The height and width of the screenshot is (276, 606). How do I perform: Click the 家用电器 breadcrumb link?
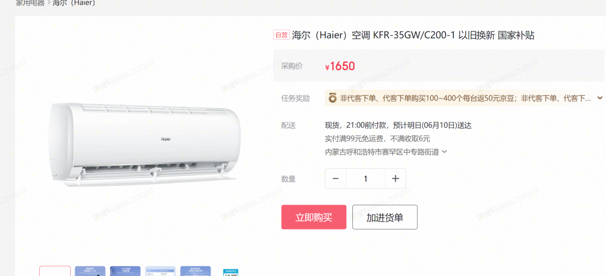[30, 3]
